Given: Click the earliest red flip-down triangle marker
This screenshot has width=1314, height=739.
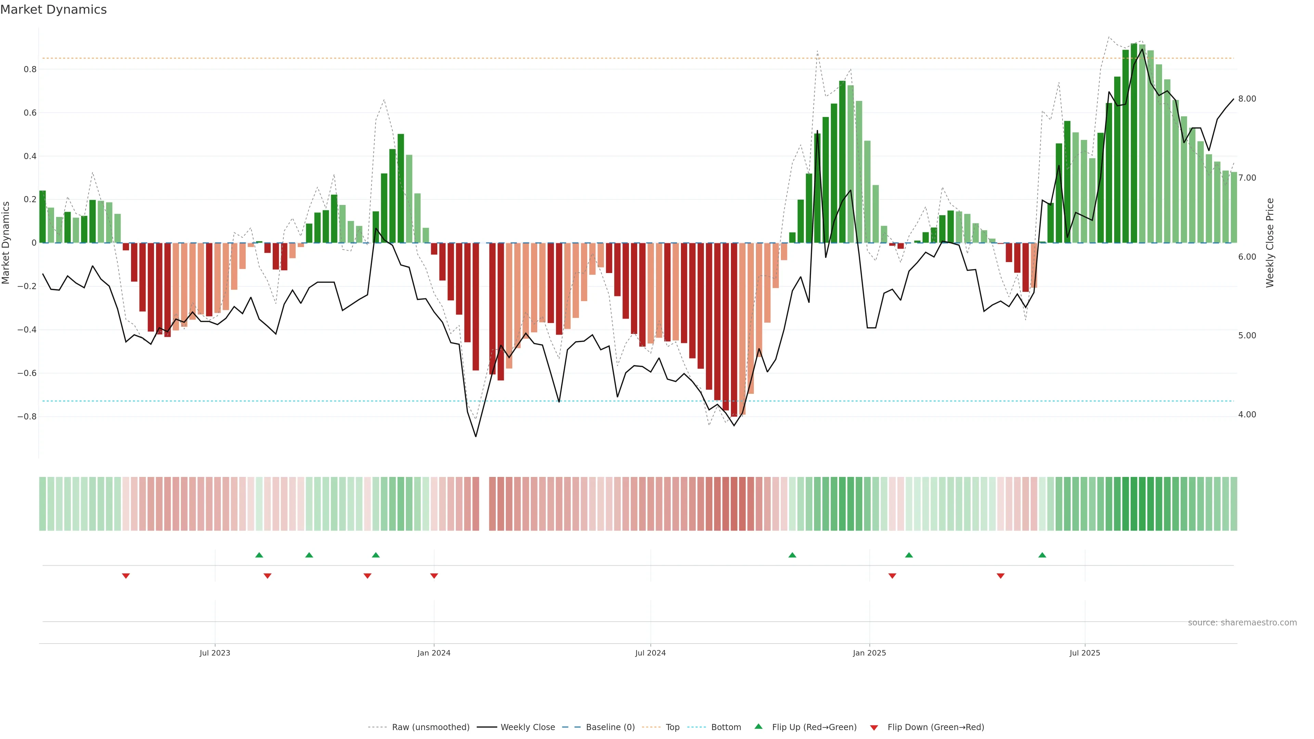Looking at the screenshot, I should coord(126,576).
